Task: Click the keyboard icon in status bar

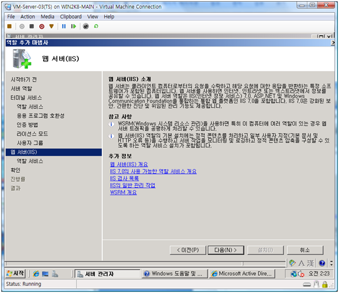Action: [307, 285]
